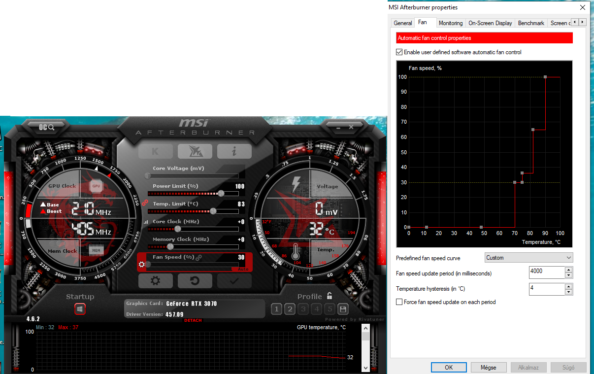Screen dimensions: 594x374
Task: Click the Afterburner skin close X
Action: click(351, 127)
